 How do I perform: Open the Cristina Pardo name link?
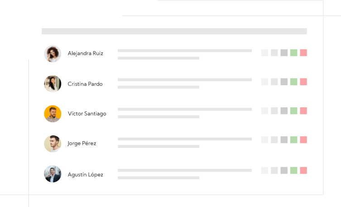point(85,84)
